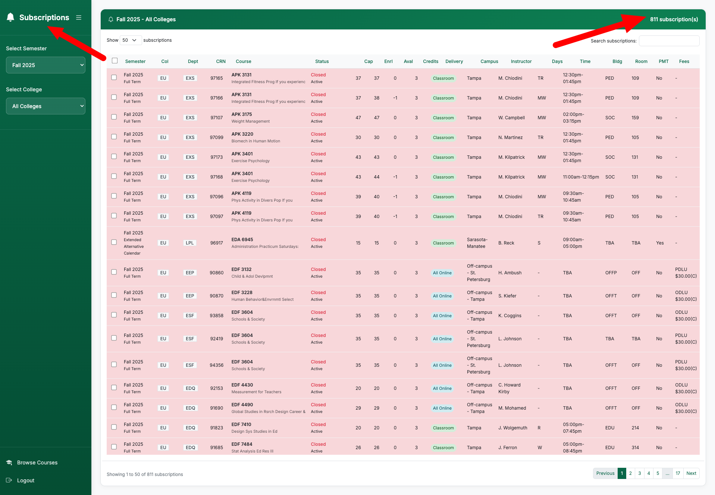Screen dimensions: 715x495
Task: Click EXS dept tag in CRN 97107 row
Action: pyautogui.click(x=190, y=118)
